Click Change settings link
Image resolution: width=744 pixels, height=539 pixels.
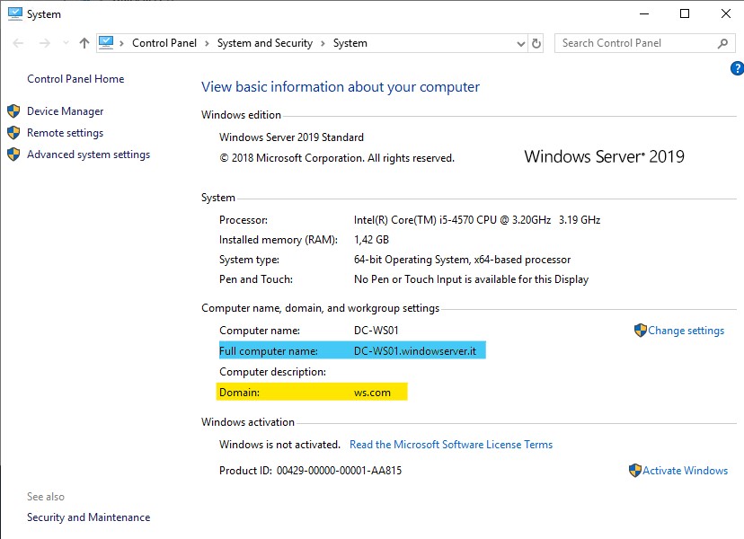point(686,331)
